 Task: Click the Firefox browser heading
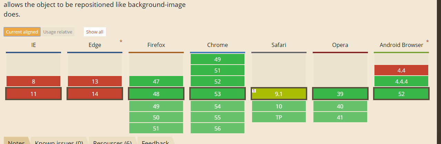click(156, 45)
